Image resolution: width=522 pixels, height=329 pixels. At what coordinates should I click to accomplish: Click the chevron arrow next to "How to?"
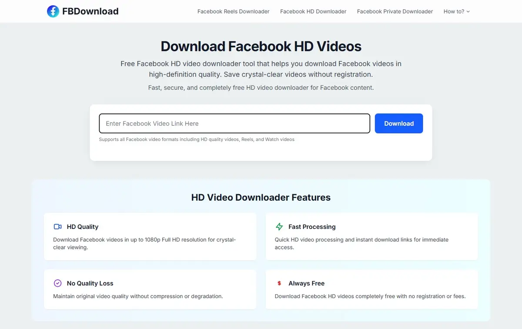pyautogui.click(x=468, y=11)
